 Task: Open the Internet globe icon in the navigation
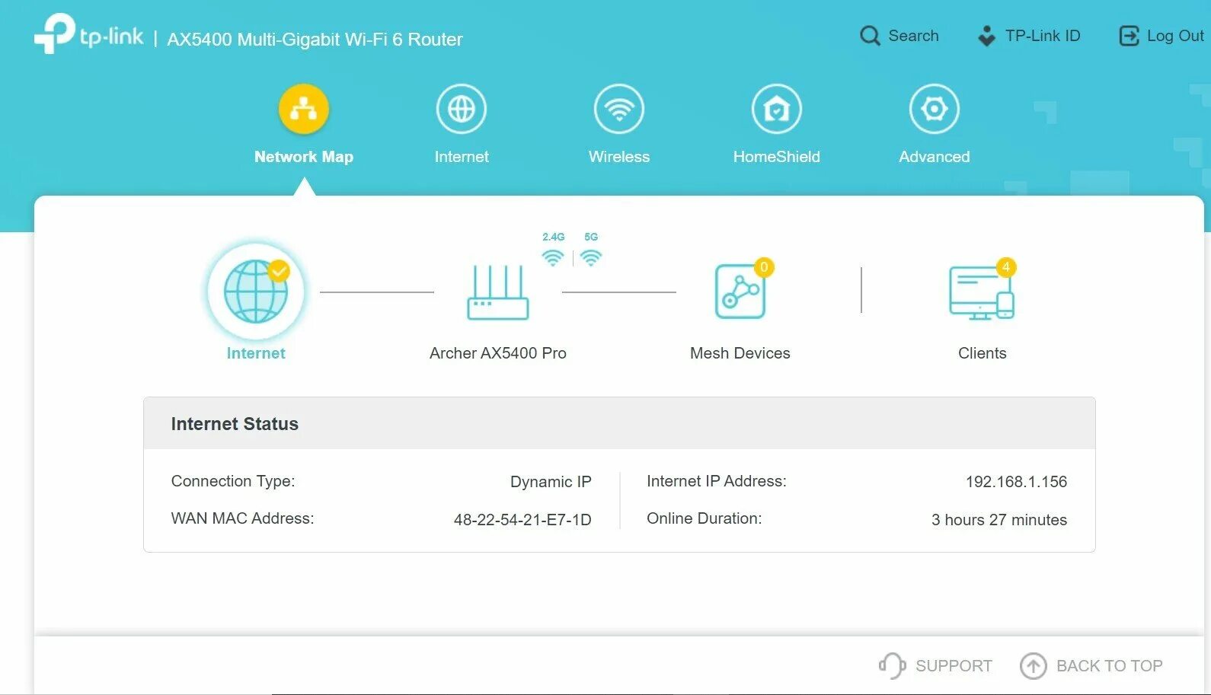(x=462, y=109)
